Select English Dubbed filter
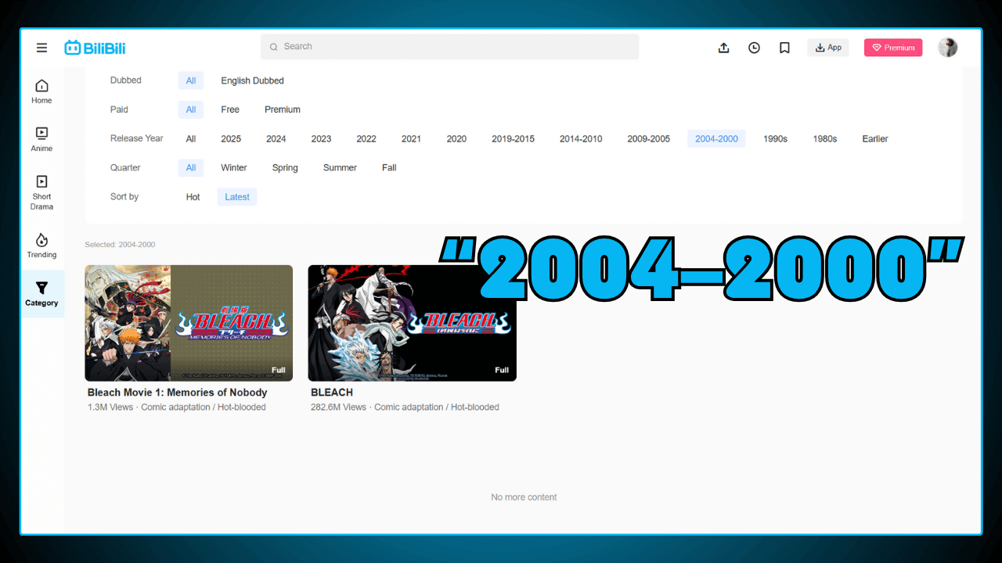The width and height of the screenshot is (1002, 563). [x=252, y=81]
